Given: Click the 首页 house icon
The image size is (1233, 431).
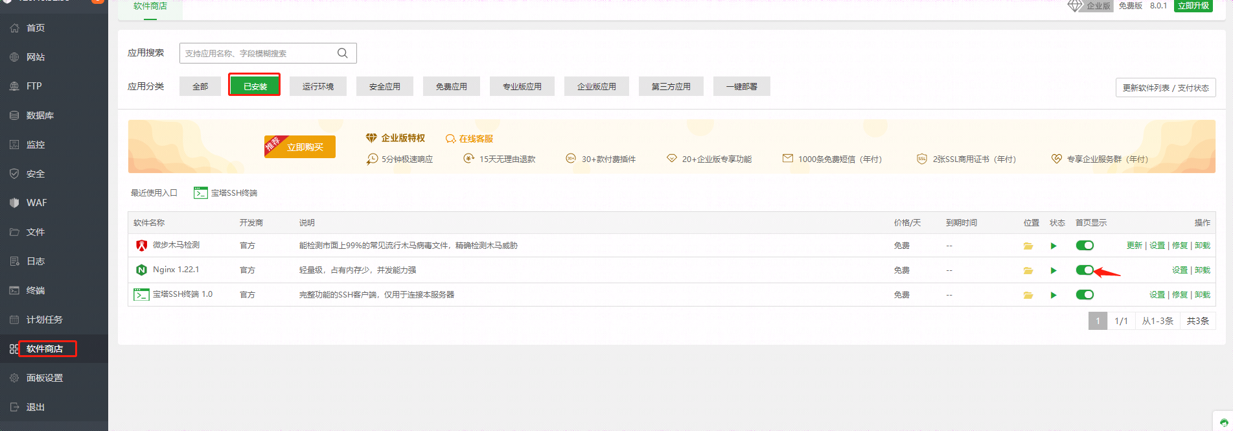Looking at the screenshot, I should (x=14, y=28).
